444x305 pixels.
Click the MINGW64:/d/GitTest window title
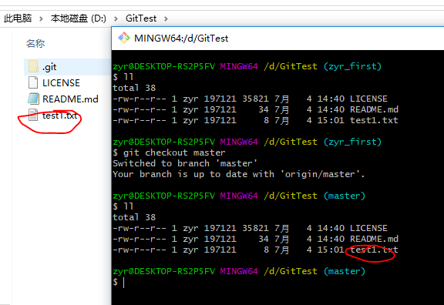(181, 39)
